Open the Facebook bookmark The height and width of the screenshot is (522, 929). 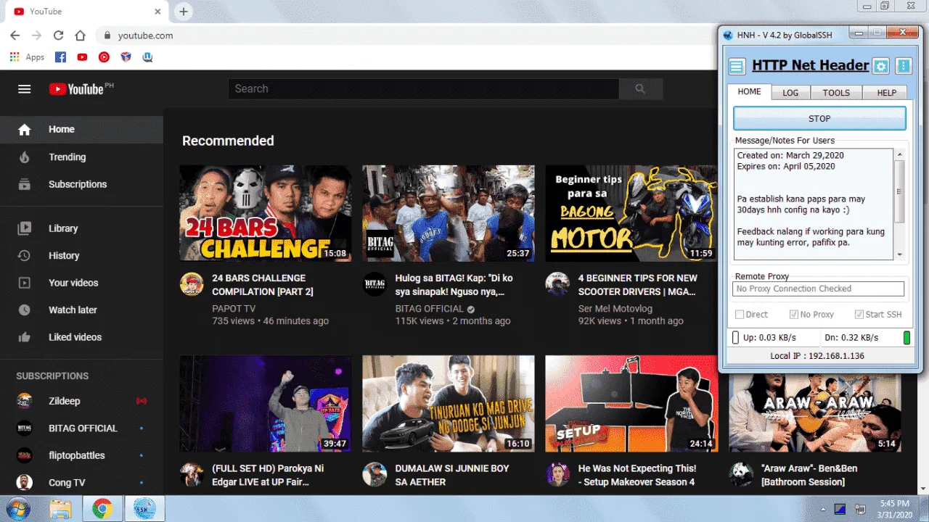(x=60, y=57)
